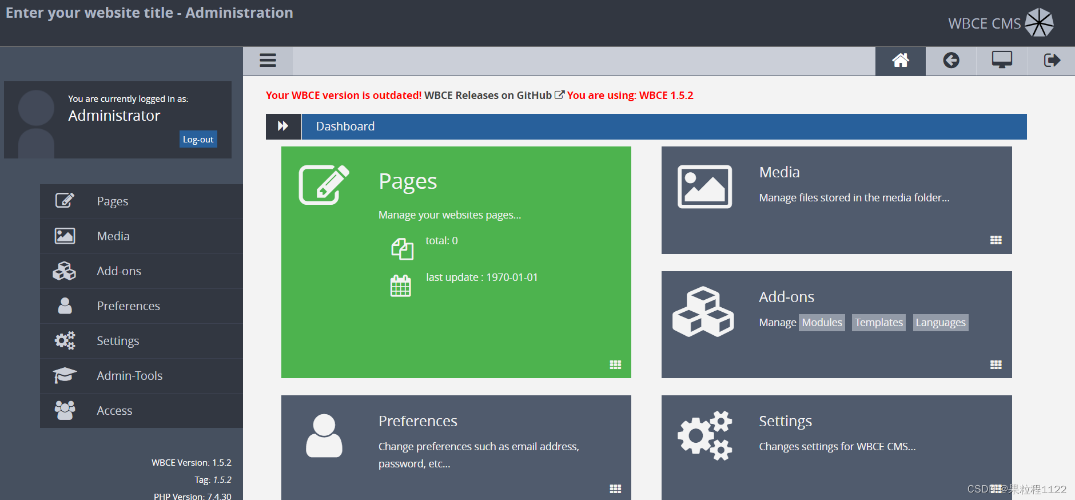Click the Log-out button
1075x500 pixels.
click(x=198, y=140)
